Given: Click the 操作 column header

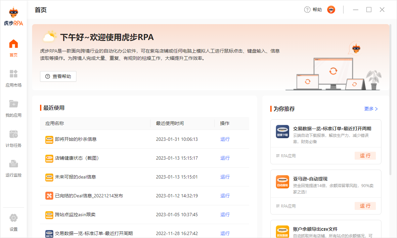Looking at the screenshot, I should coord(225,123).
